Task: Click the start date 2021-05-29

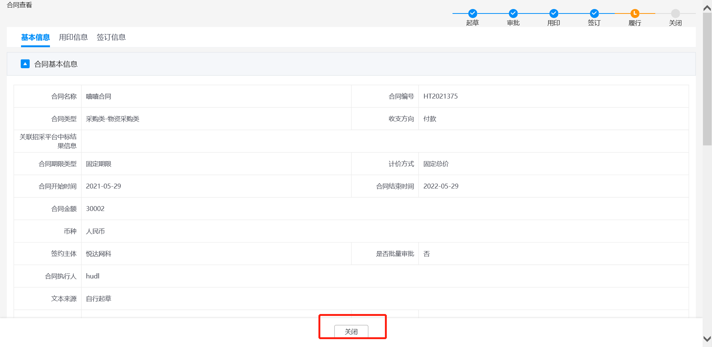Action: coord(103,186)
